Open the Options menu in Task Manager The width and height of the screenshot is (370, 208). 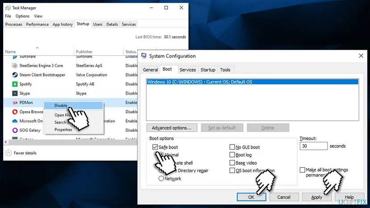[22, 16]
